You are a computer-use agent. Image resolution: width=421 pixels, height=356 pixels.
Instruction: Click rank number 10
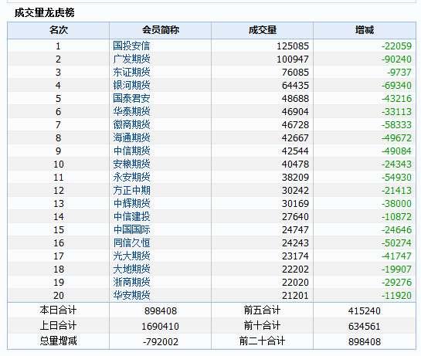(59, 164)
